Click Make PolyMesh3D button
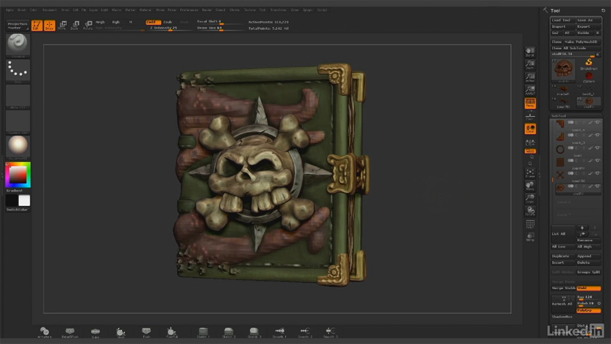Screen dimensions: 611x344 (583, 42)
